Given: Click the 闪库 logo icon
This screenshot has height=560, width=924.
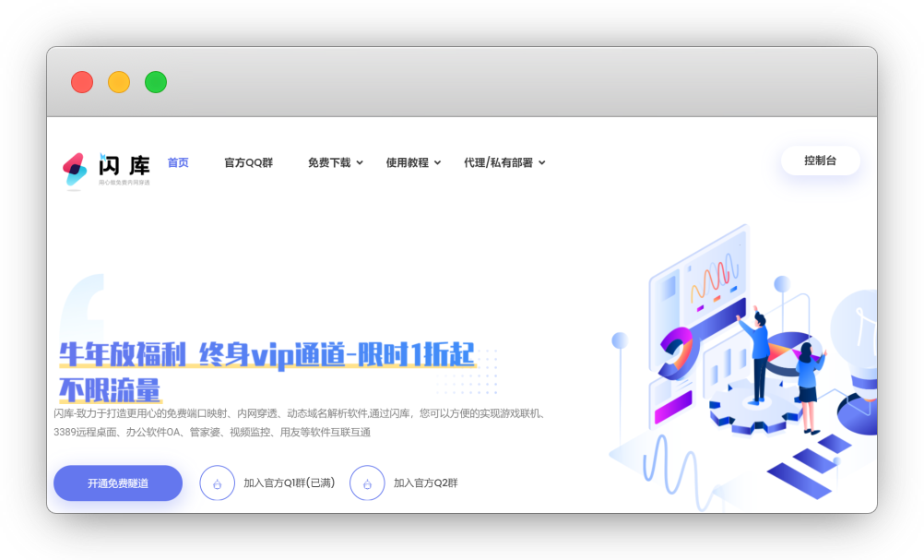Looking at the screenshot, I should (75, 170).
